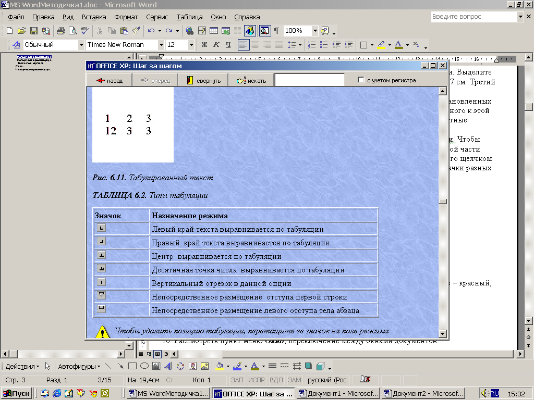This screenshot has width=534, height=400.
Task: Justify the text
Action: pyautogui.click(x=279, y=45)
